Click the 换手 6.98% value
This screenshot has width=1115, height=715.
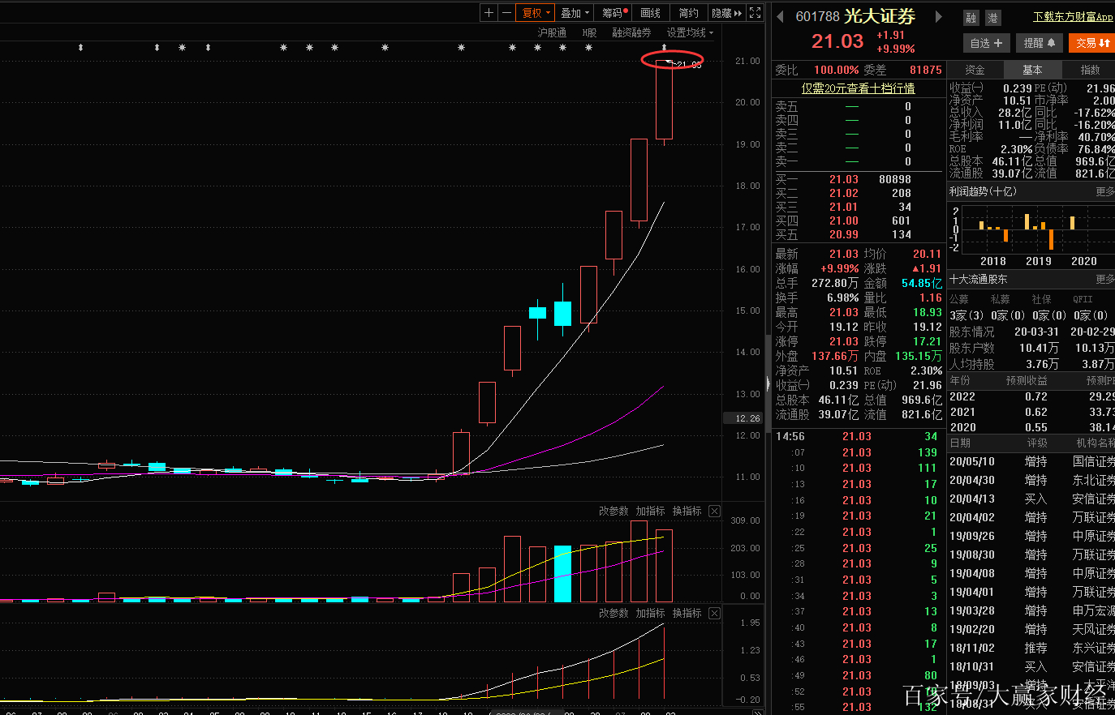coord(842,298)
